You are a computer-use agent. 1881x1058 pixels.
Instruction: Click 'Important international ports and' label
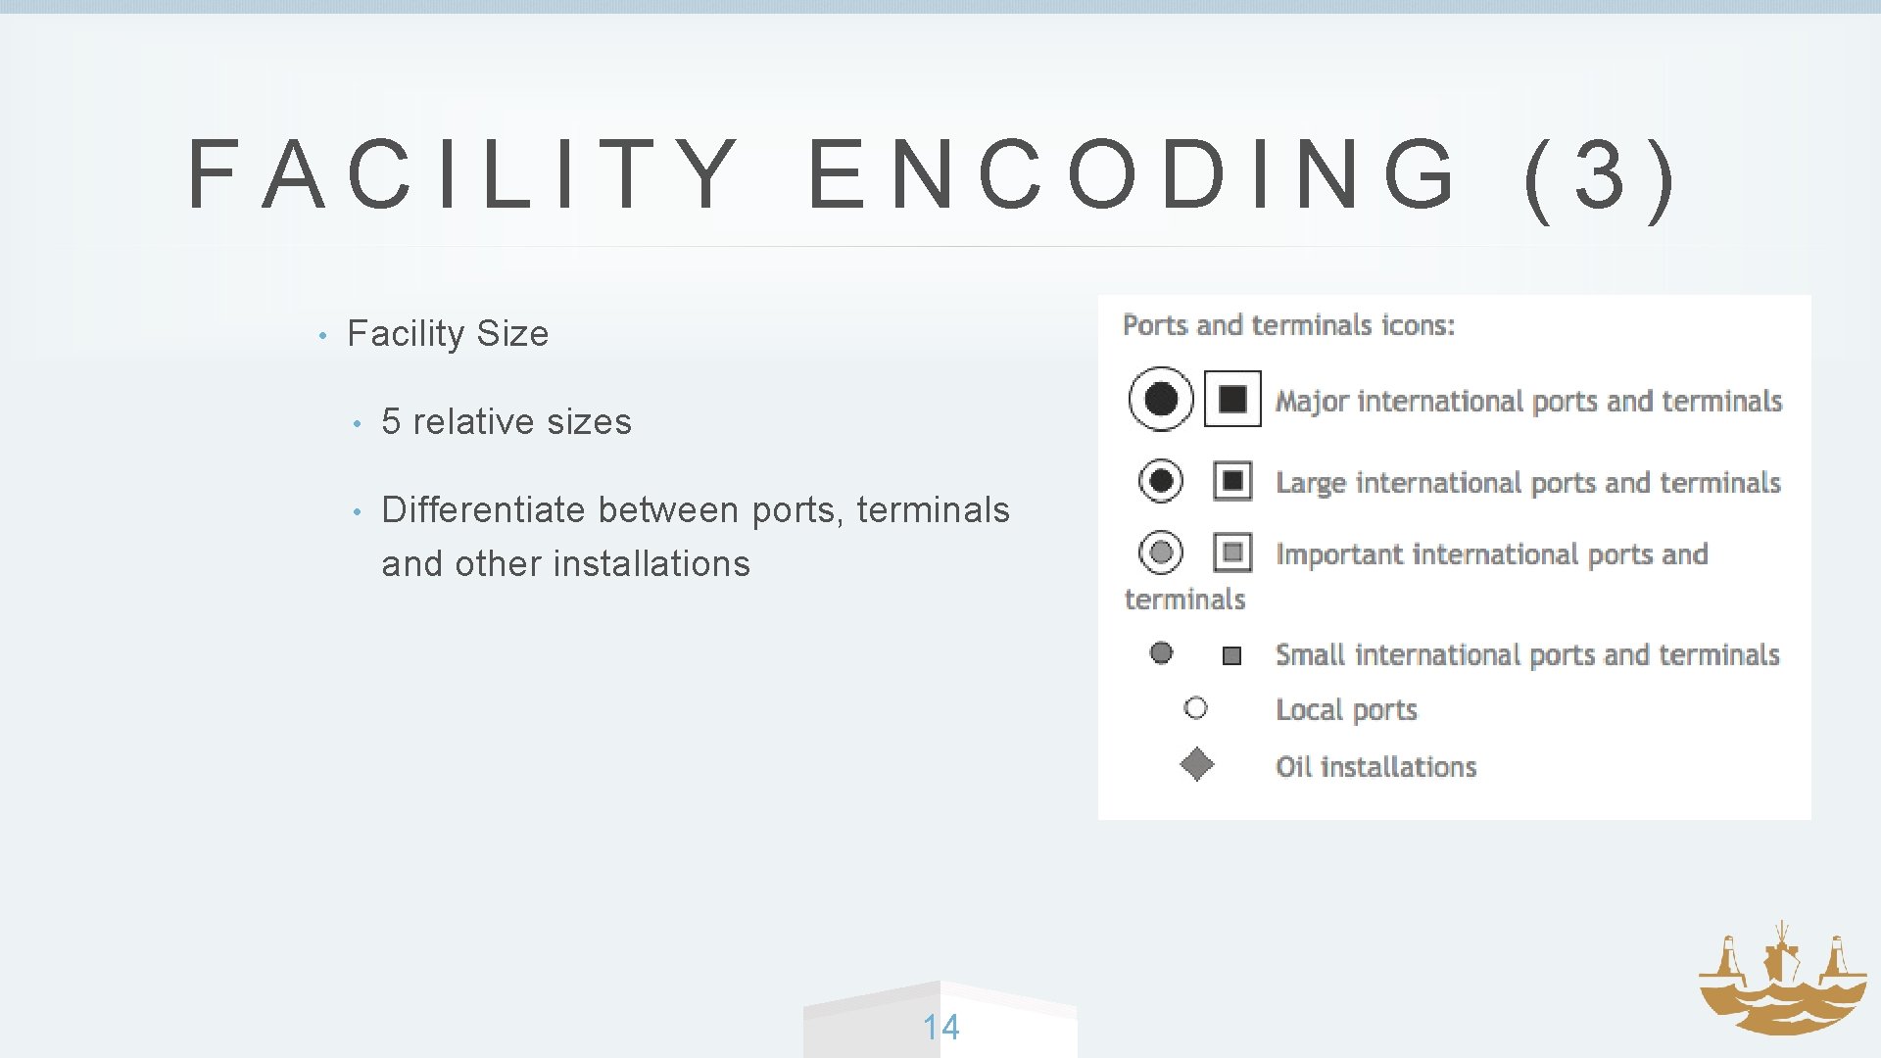pos(1491,554)
